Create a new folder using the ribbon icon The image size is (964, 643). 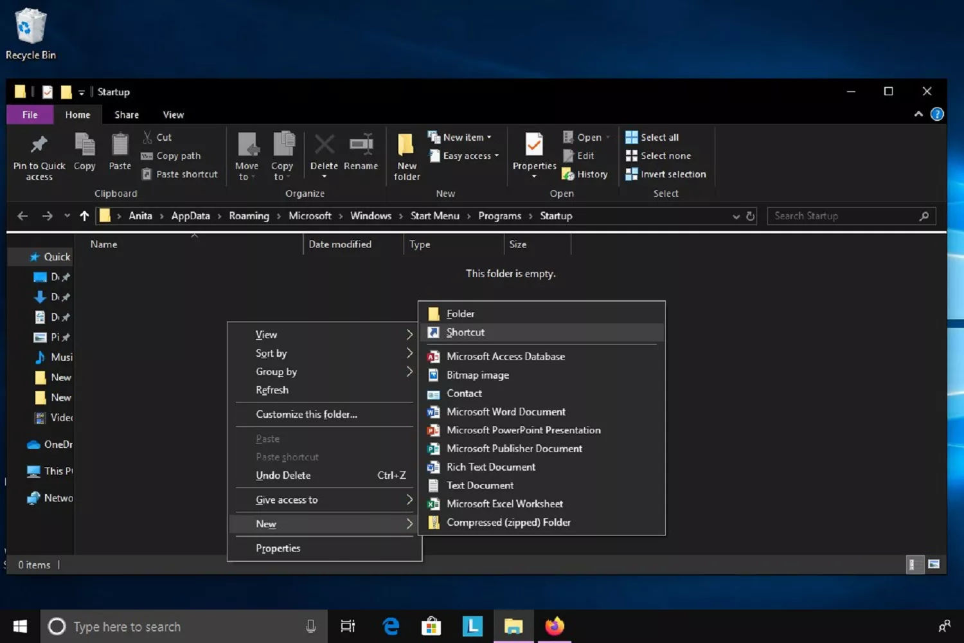coord(406,154)
